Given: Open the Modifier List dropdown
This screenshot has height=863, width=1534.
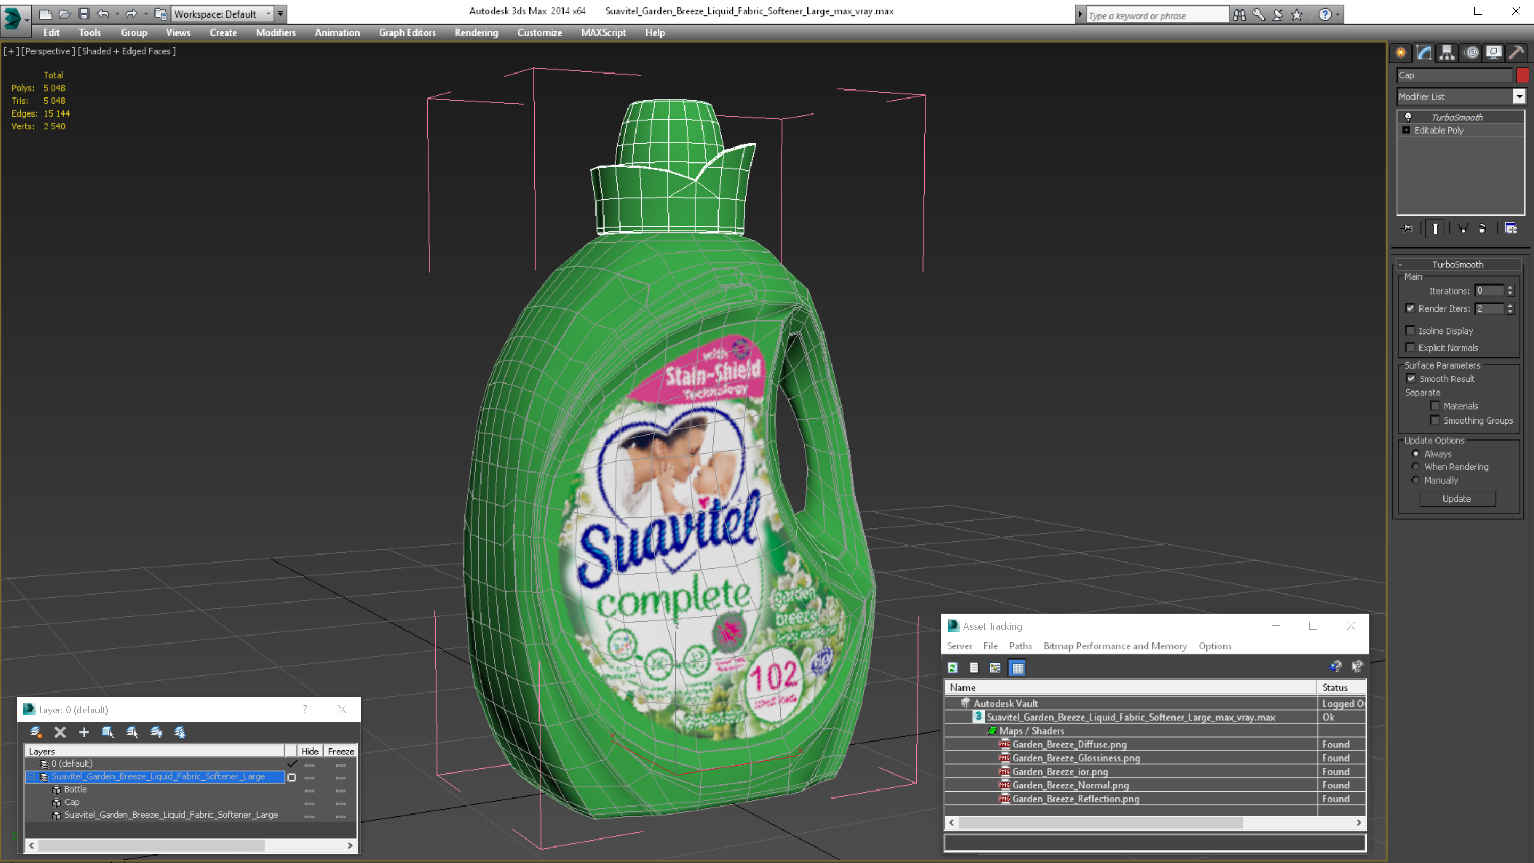Looking at the screenshot, I should point(1519,96).
